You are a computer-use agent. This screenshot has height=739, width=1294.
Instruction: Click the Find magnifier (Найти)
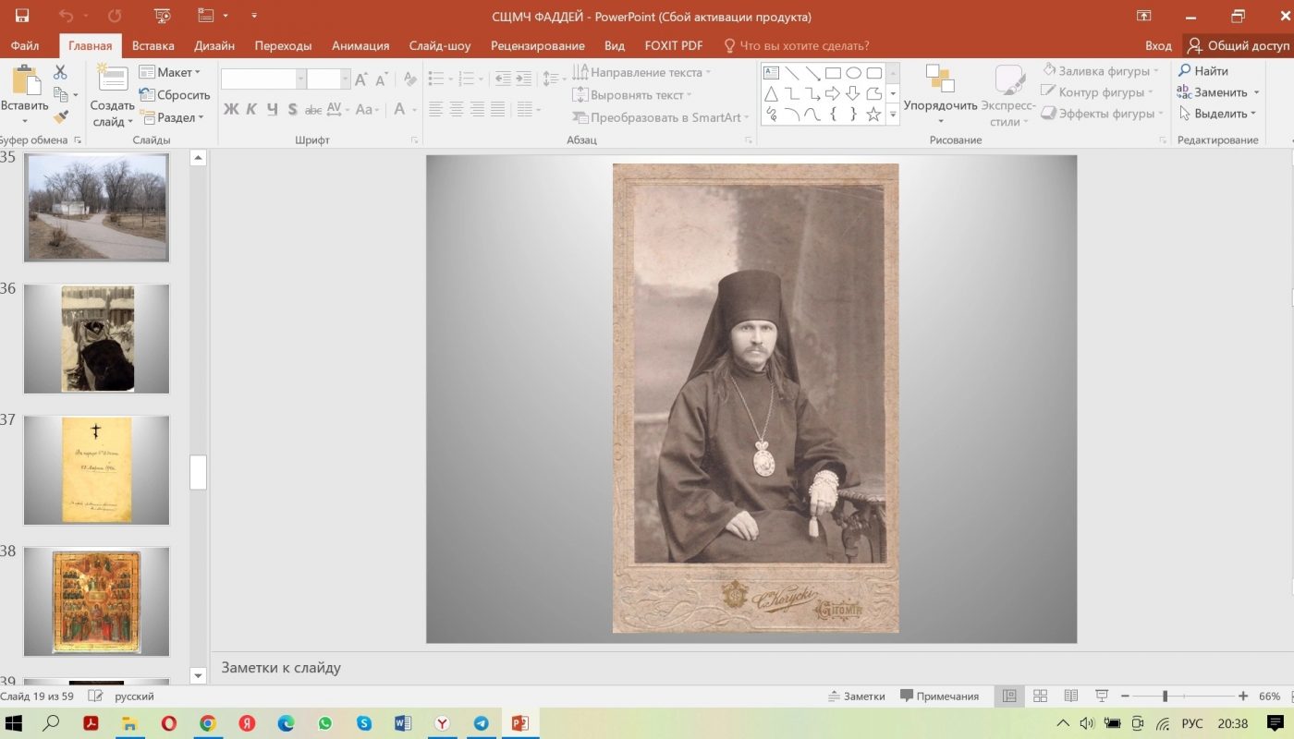(1202, 71)
